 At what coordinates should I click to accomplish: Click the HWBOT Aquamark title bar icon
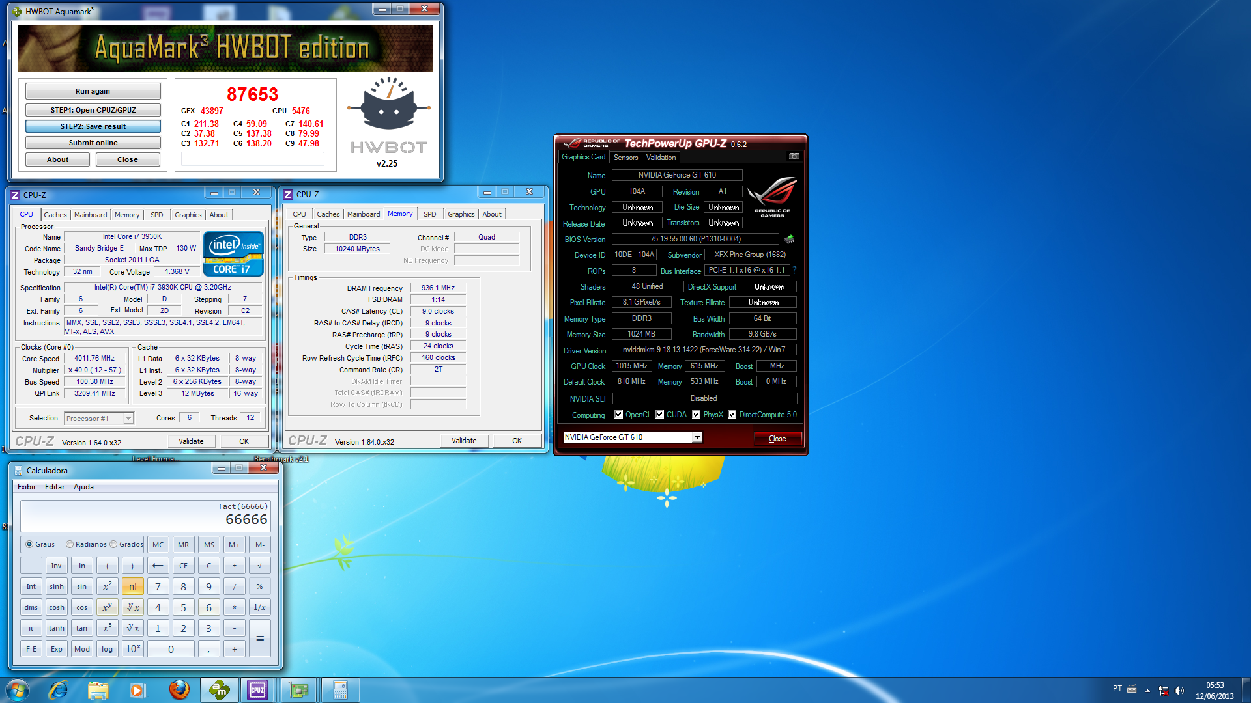click(x=17, y=11)
